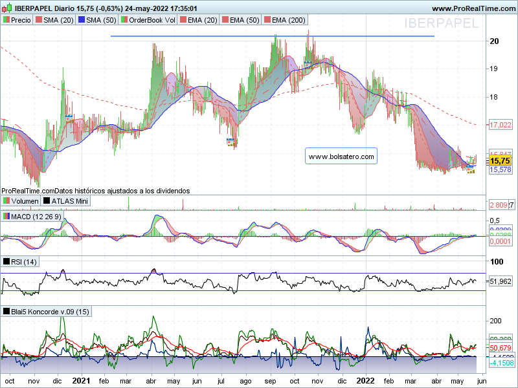Open MACD (12 26 9) indicator settings
The width and height of the screenshot is (518, 388).
[32, 217]
